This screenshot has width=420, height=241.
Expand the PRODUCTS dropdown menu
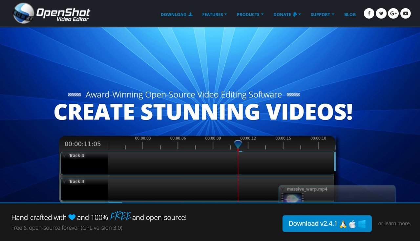250,14
